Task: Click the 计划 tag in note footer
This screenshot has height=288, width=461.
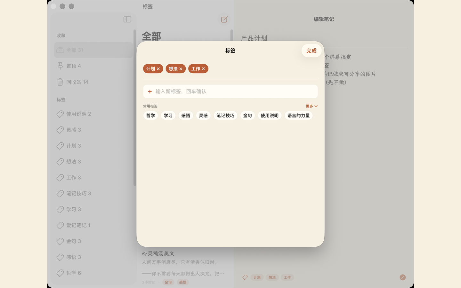Action: pos(257,277)
